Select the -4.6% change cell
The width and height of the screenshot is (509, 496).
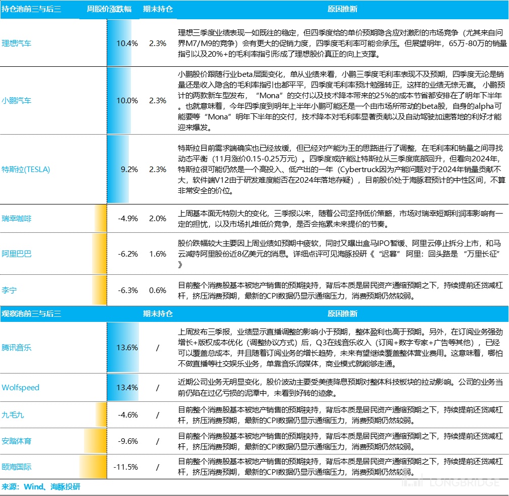pyautogui.click(x=128, y=415)
